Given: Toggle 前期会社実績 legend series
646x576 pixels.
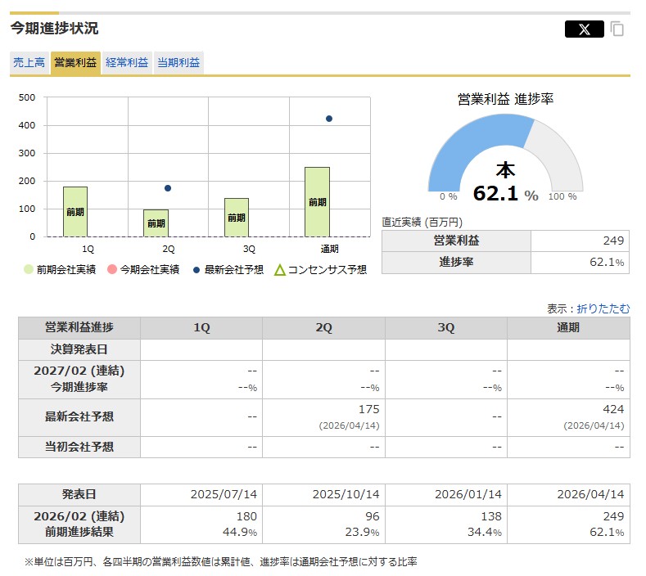Looking at the screenshot, I should [x=61, y=269].
